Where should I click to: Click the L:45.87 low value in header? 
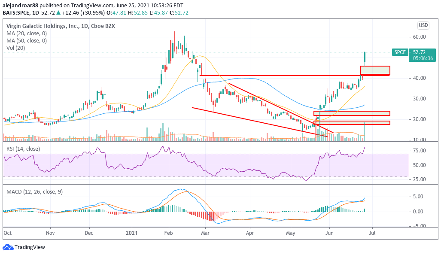(x=158, y=13)
